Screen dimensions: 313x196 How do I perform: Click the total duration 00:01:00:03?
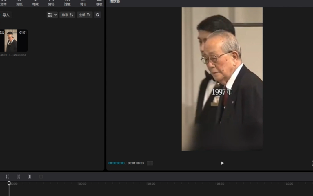[x=136, y=163]
